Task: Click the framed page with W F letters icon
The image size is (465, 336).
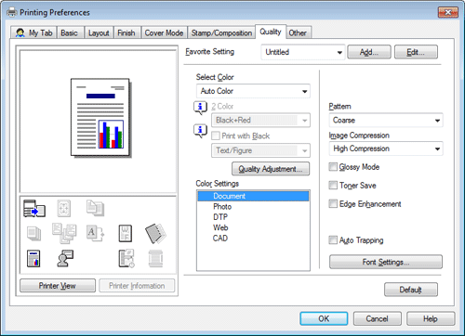Action: pos(126,233)
